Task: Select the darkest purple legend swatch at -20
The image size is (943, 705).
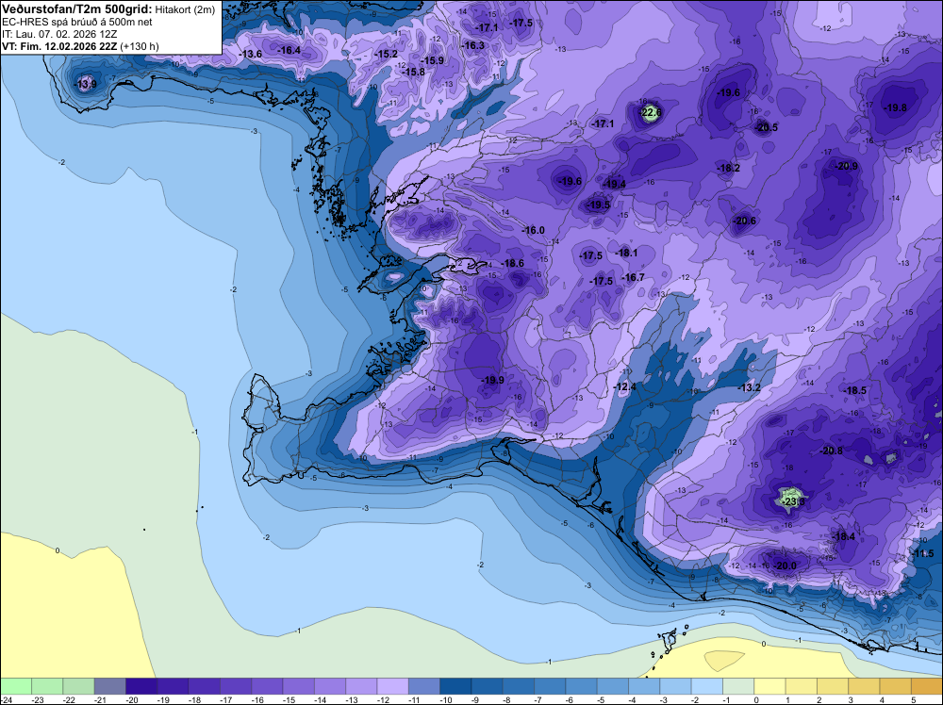Action: (x=141, y=686)
